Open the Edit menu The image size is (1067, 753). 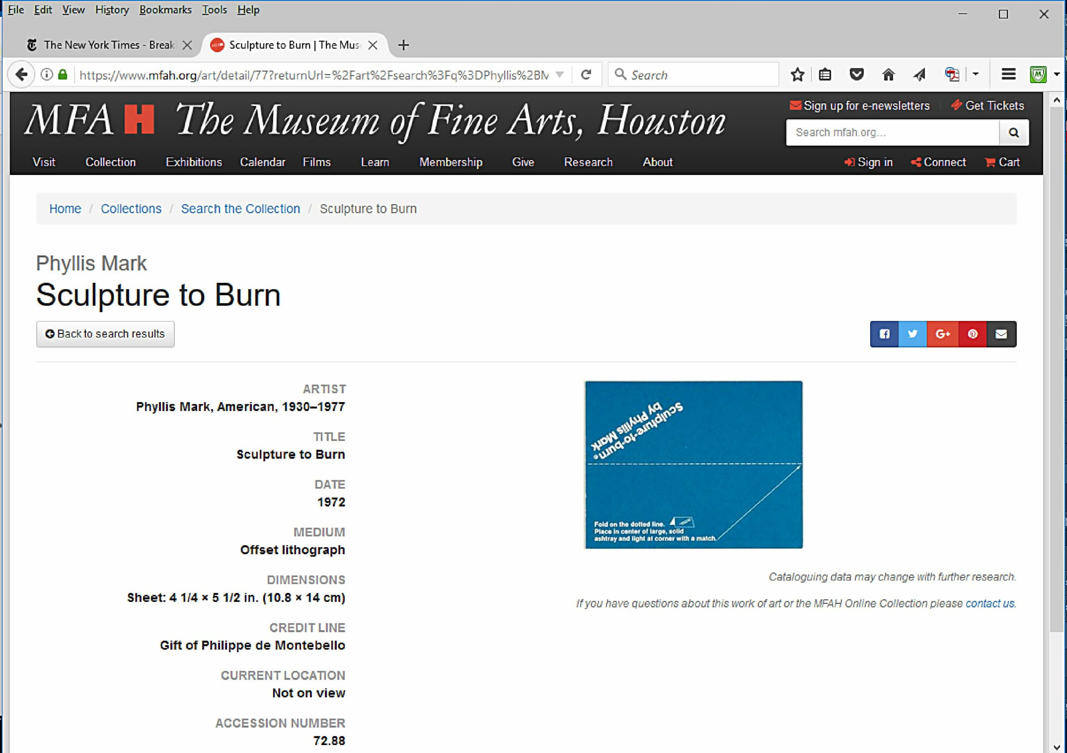(x=43, y=10)
